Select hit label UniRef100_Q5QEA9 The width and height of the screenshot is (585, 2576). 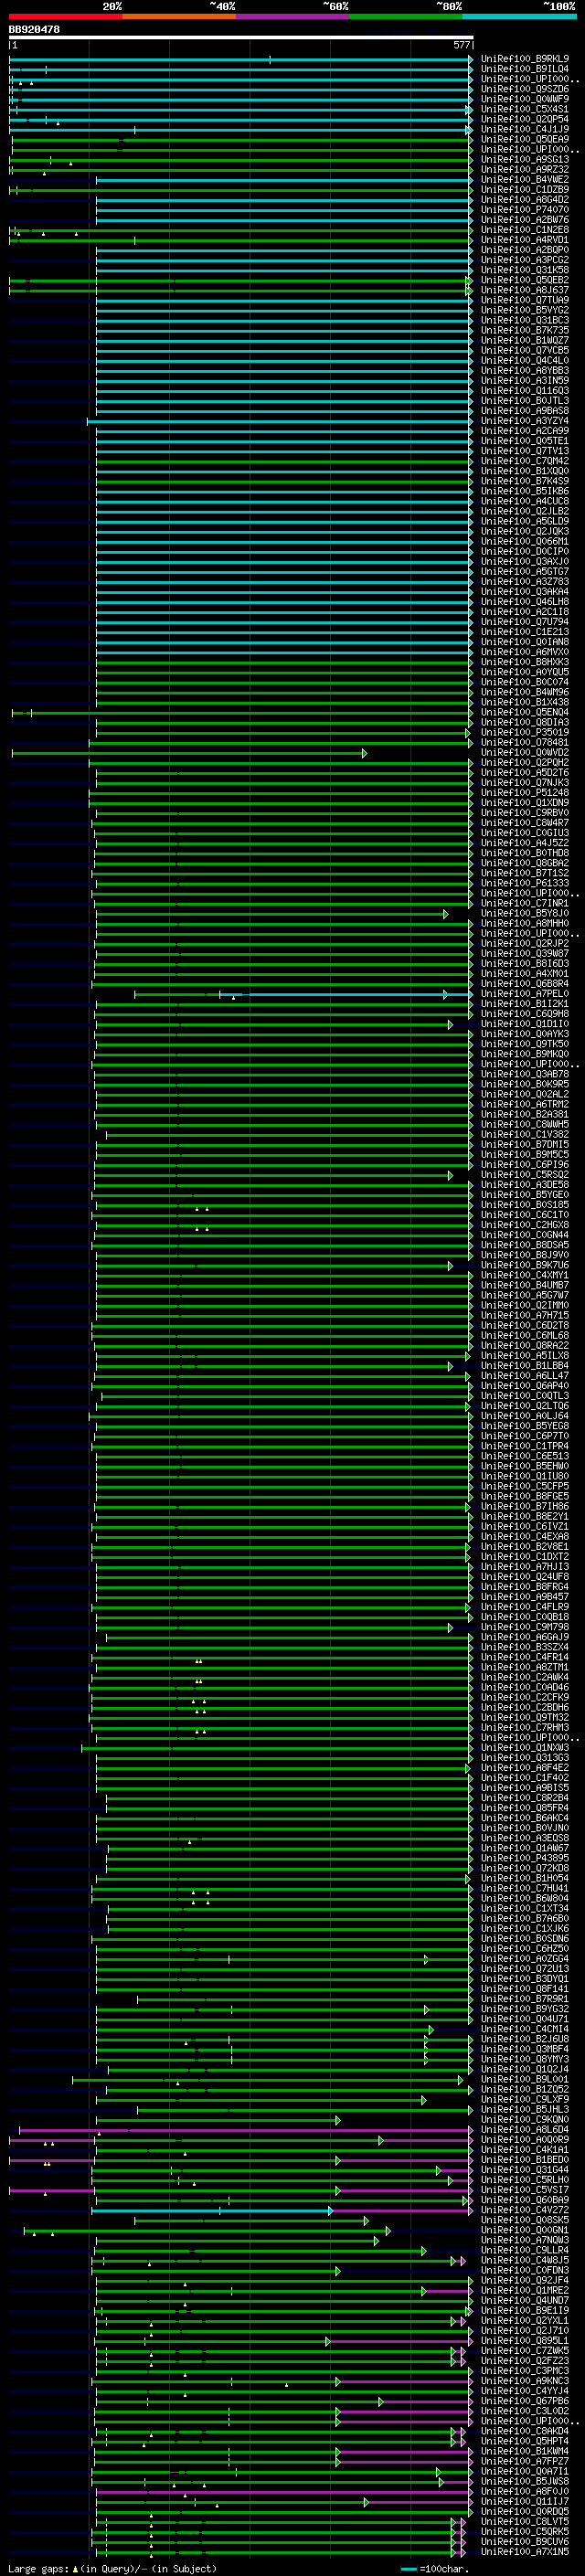pyautogui.click(x=525, y=139)
